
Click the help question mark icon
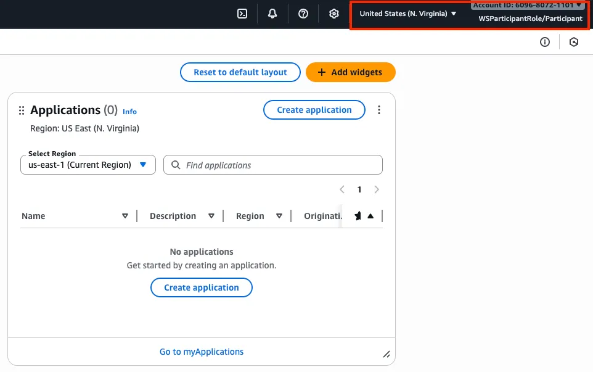click(303, 14)
